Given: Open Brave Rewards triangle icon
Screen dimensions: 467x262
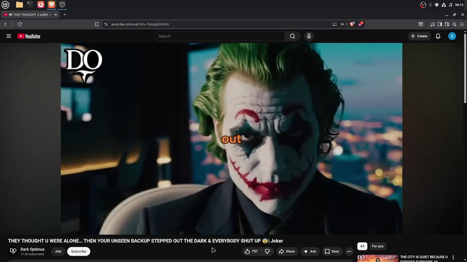Looking at the screenshot, I should (360, 24).
